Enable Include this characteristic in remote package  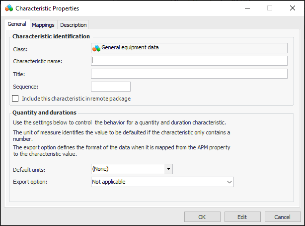pos(15,99)
